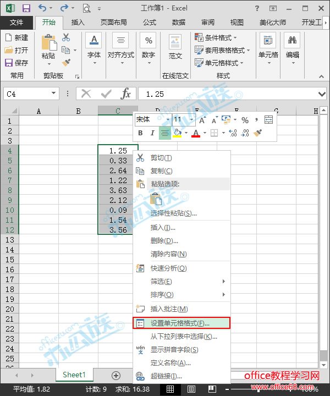Apply comma style in mini toolbar
330x396 pixels.
[x=256, y=120]
